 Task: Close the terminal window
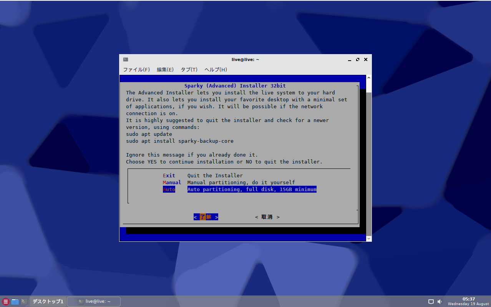tap(366, 59)
